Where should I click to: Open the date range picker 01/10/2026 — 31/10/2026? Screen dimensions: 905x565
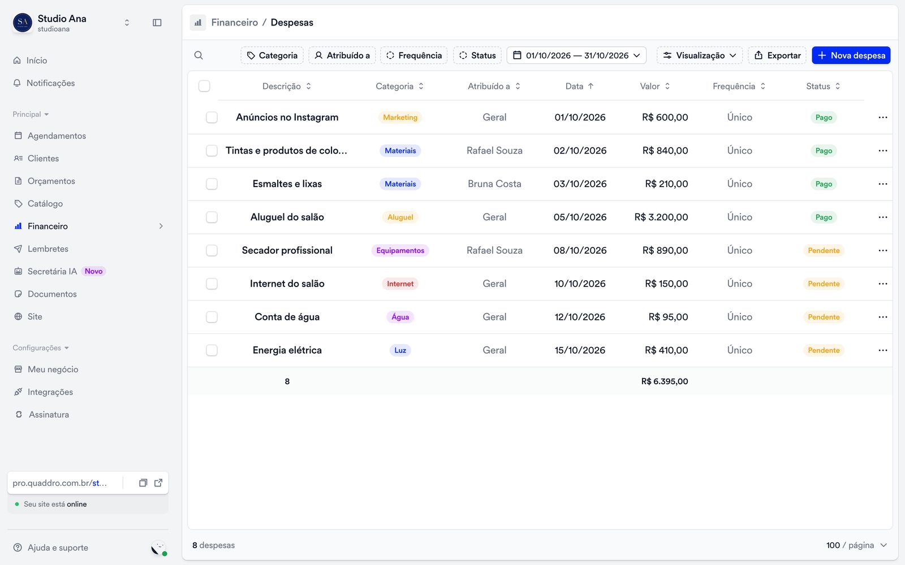[x=576, y=55]
